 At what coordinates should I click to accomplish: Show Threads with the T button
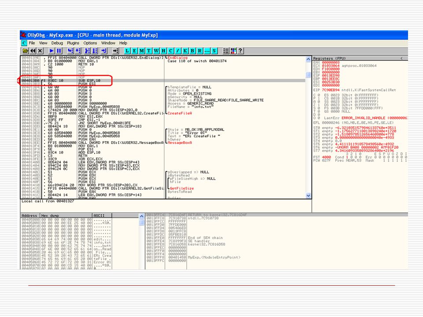(149, 51)
